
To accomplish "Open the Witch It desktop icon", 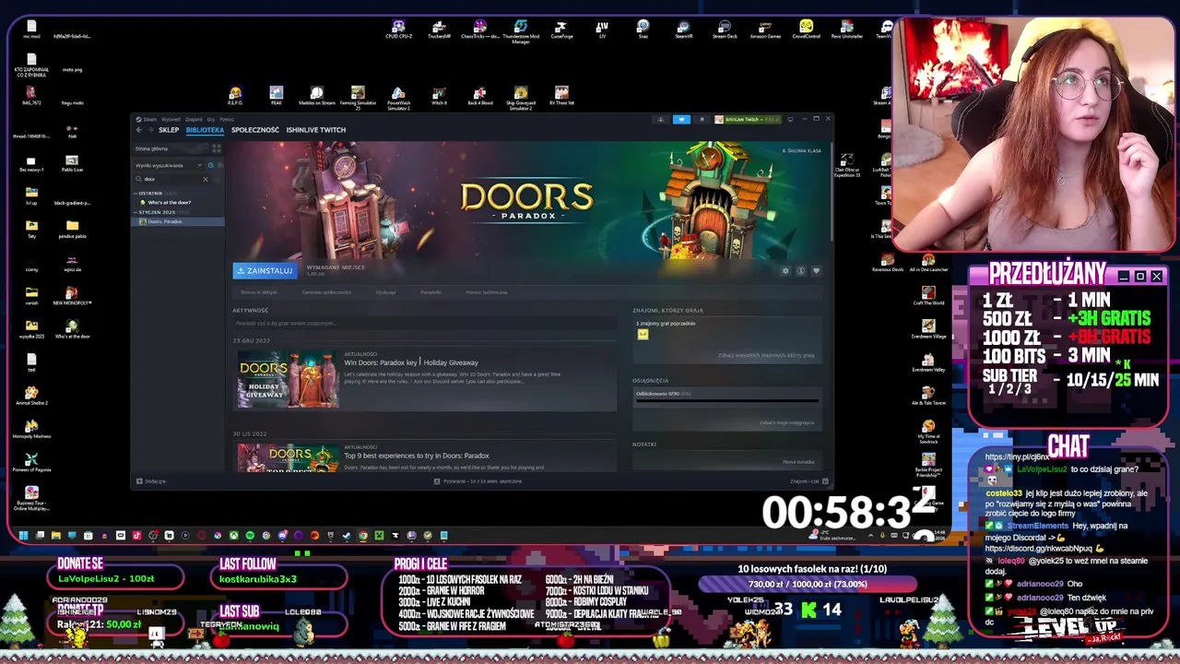I will (x=439, y=96).
